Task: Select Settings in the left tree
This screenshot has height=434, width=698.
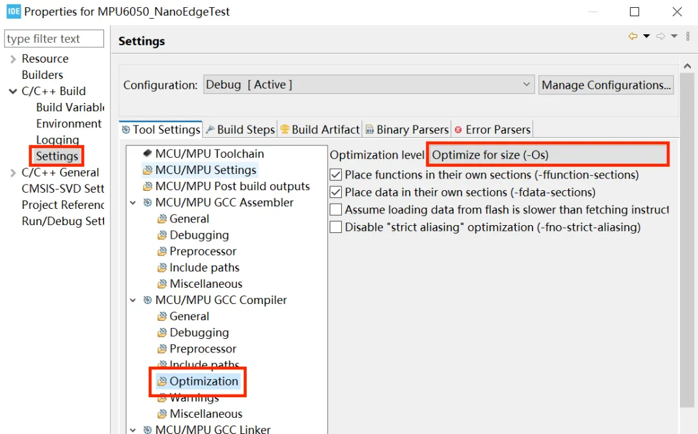Action: 57,156
